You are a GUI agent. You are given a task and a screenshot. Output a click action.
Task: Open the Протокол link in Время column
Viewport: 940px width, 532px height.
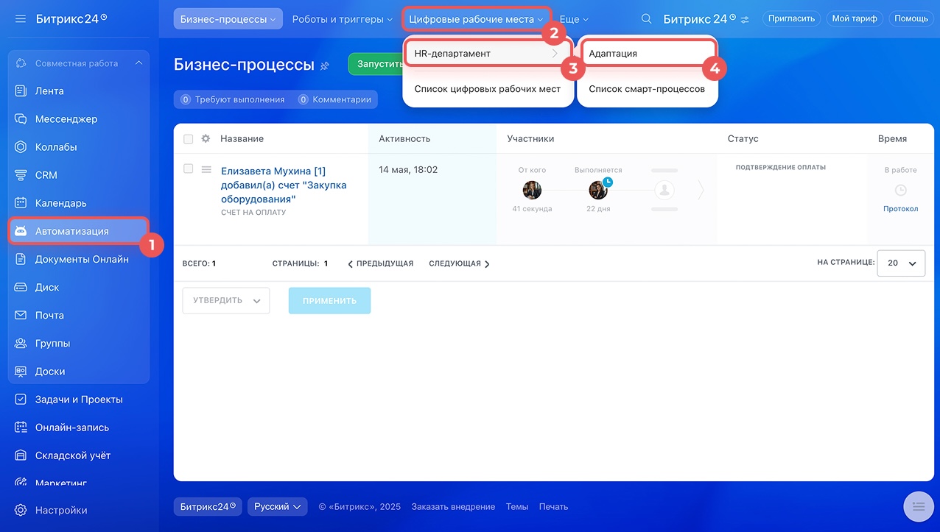point(900,209)
